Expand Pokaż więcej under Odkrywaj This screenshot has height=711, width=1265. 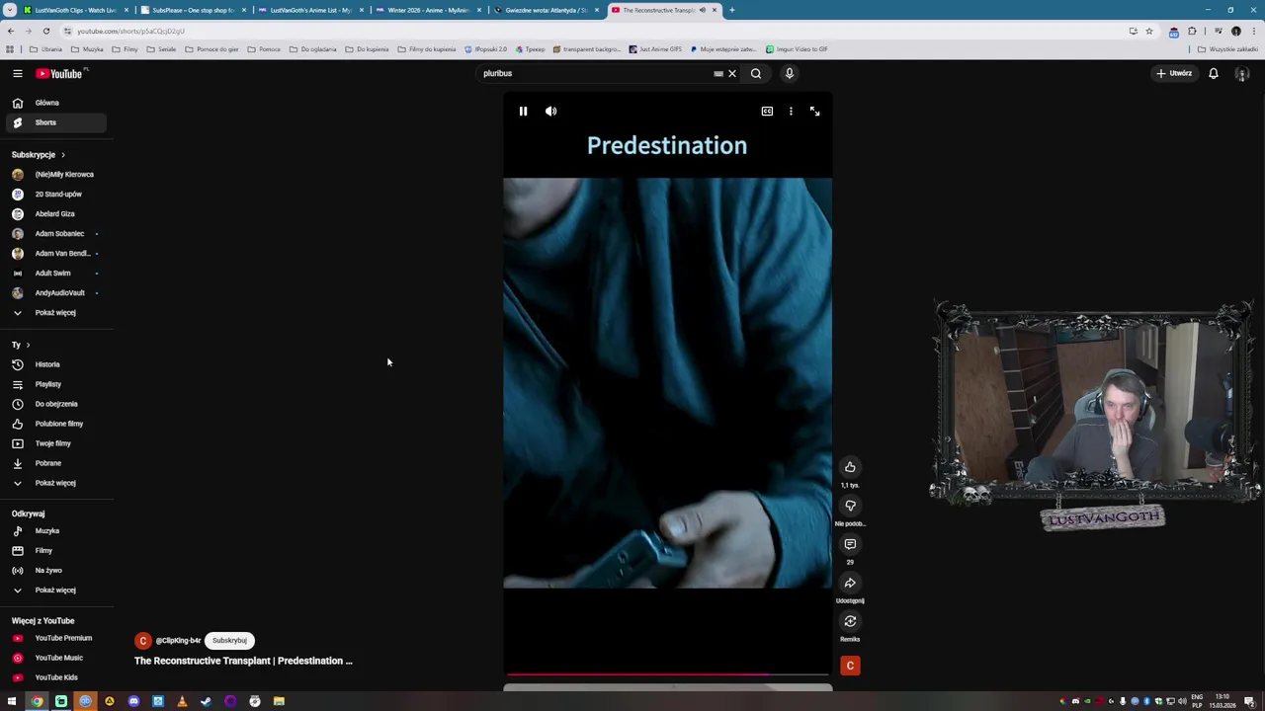(55, 591)
